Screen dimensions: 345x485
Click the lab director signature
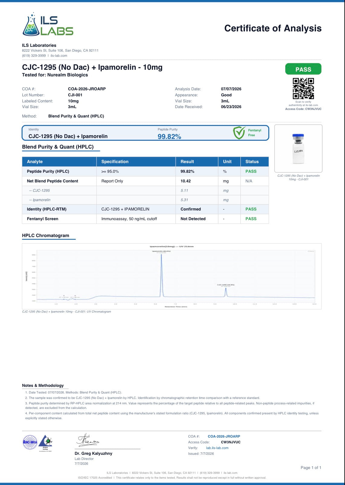pyautogui.click(x=88, y=440)
